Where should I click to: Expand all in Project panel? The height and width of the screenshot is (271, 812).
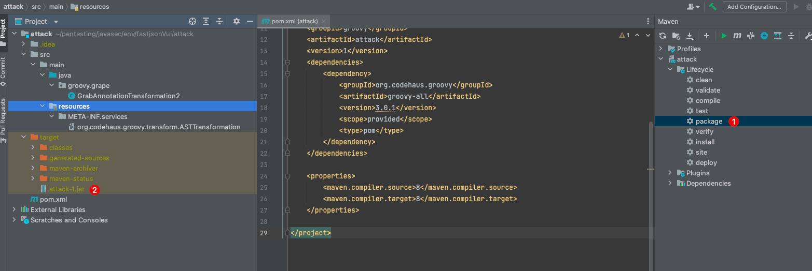tap(206, 21)
